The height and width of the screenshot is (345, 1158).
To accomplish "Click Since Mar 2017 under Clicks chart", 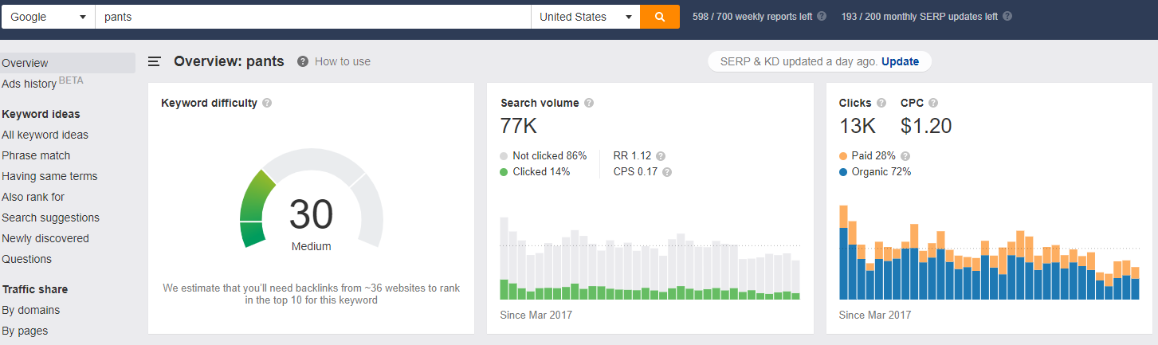I will [875, 315].
